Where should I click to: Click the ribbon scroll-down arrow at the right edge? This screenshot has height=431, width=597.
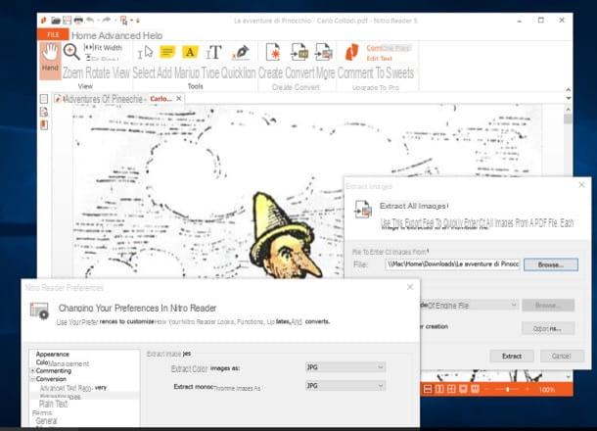click(568, 98)
